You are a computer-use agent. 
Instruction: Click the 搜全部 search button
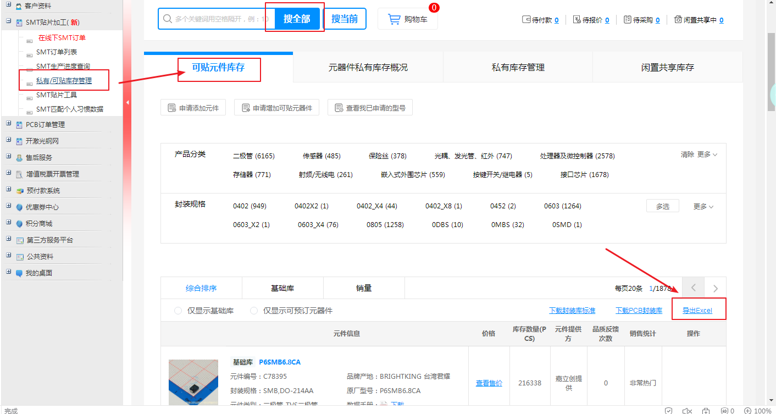(297, 19)
